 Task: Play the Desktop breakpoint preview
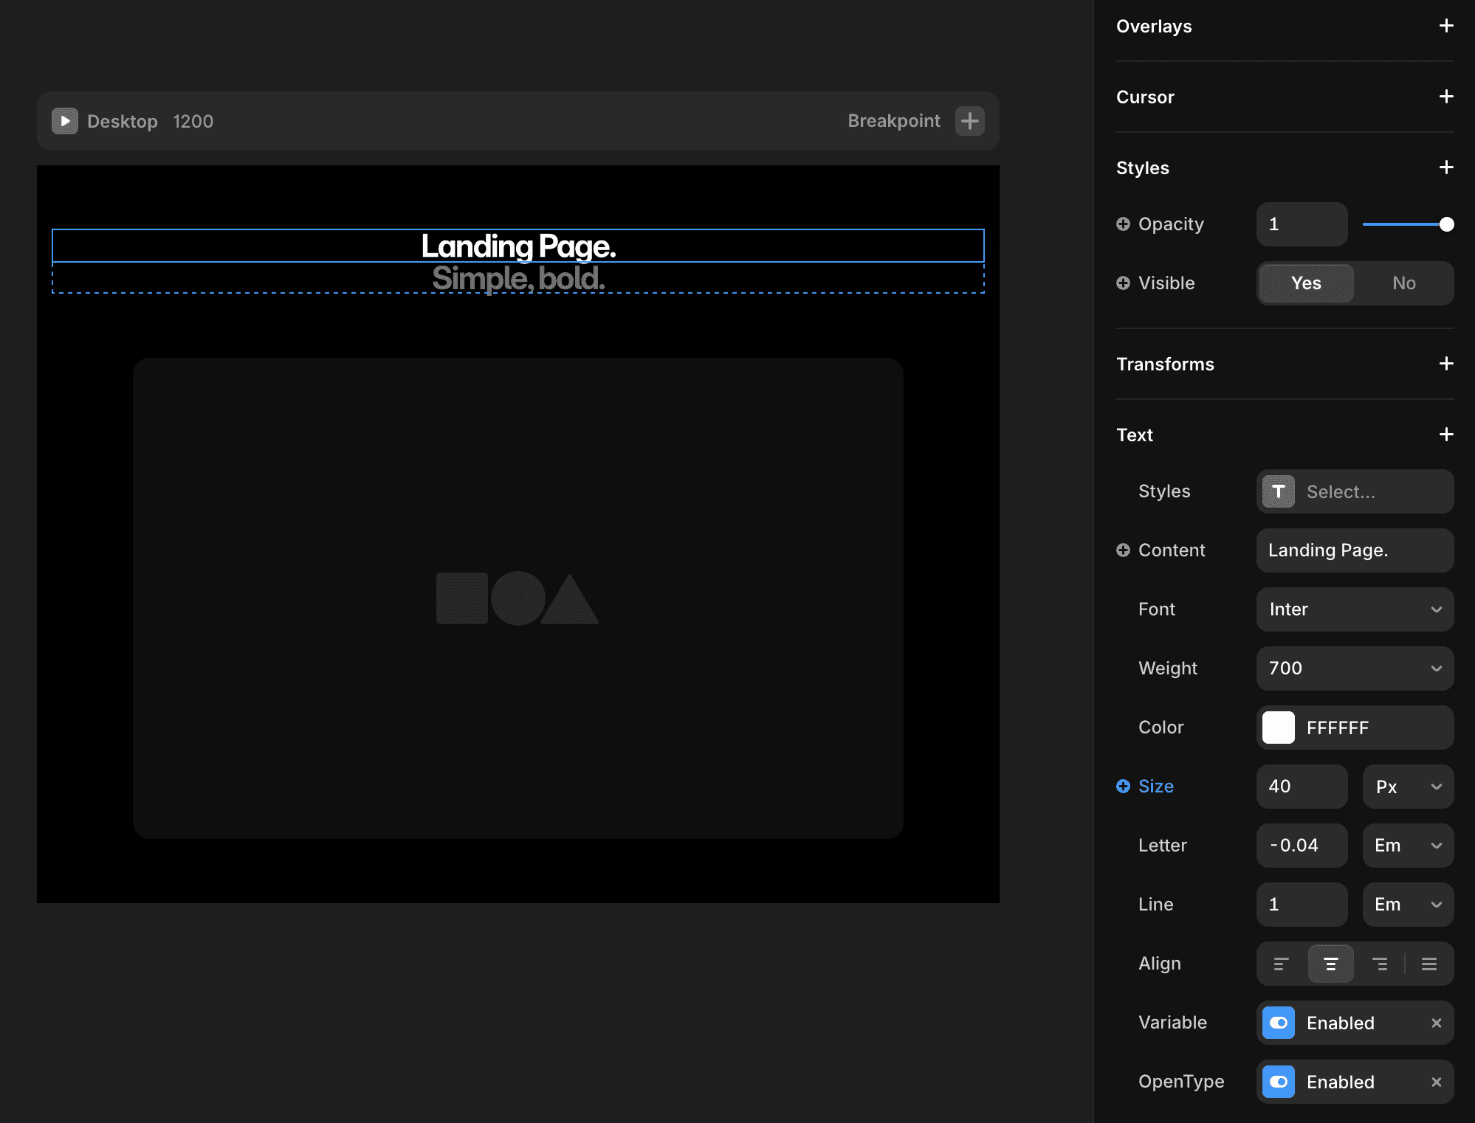click(65, 121)
